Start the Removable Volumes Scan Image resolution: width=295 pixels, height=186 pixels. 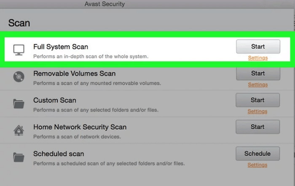coord(258,73)
